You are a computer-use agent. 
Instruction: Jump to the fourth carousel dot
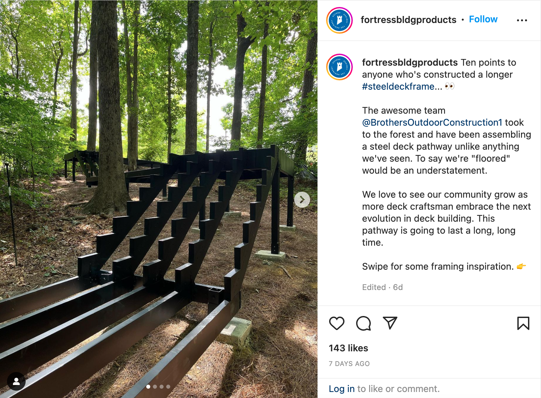pos(168,387)
